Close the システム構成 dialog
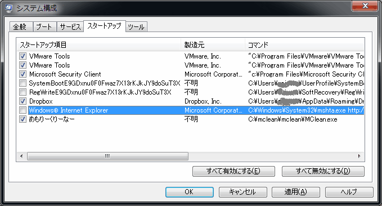The image size is (382, 206). point(365,6)
